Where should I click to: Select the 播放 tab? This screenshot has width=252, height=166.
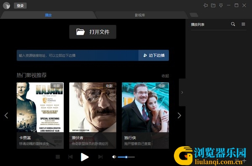pos(48,15)
